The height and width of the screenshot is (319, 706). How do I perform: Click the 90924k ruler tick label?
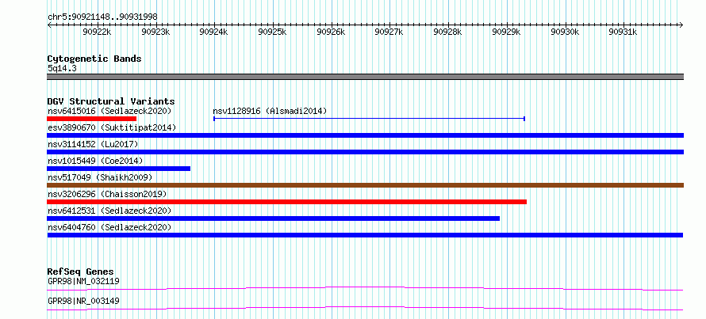pyautogui.click(x=214, y=32)
